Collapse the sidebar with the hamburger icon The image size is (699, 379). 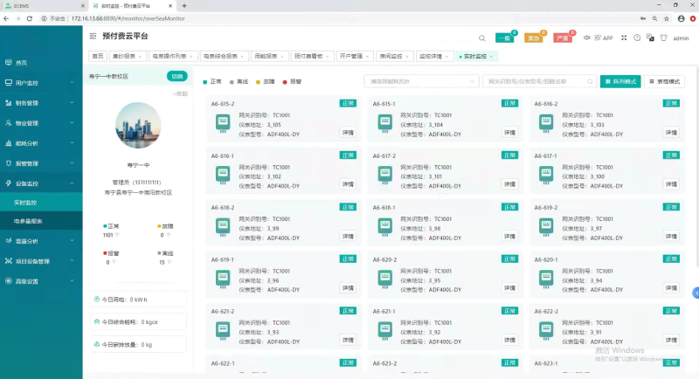tap(93, 37)
